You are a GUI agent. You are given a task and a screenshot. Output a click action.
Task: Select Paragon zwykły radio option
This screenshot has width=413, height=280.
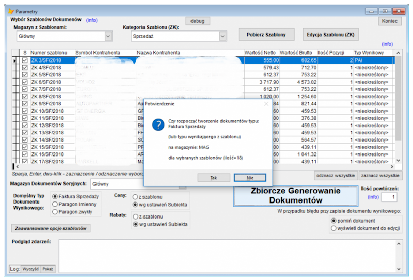tap(72, 212)
